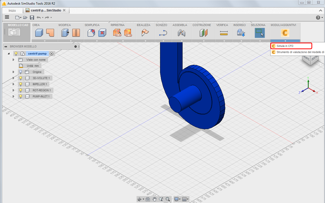Start a sketch with the SCHIZZO icon

click(x=163, y=33)
